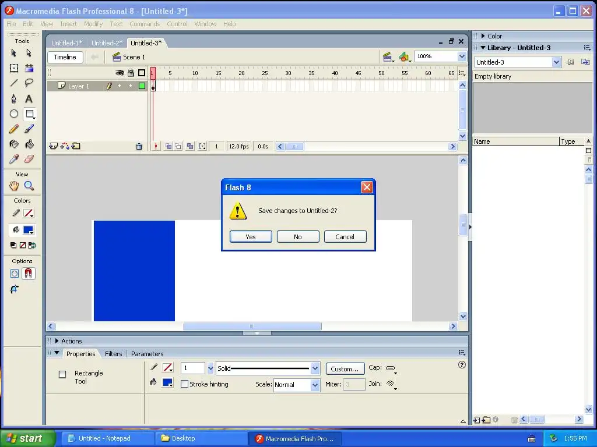Click the Edit Scene clapper icon
The width and height of the screenshot is (597, 447).
tap(388, 57)
